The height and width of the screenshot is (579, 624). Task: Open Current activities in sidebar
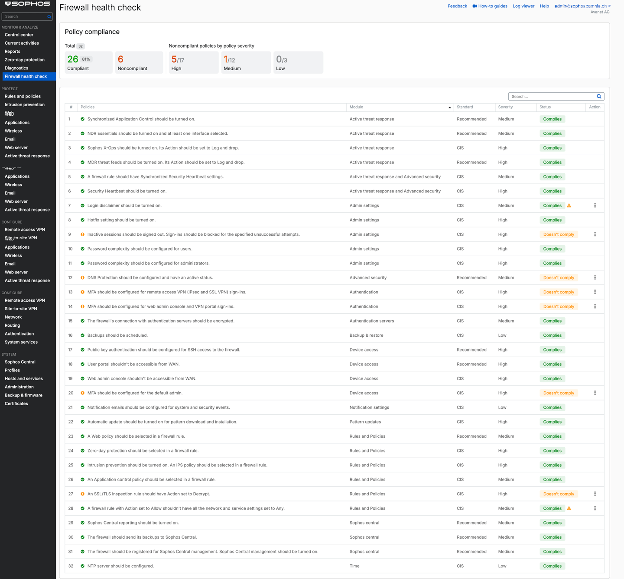(x=22, y=43)
